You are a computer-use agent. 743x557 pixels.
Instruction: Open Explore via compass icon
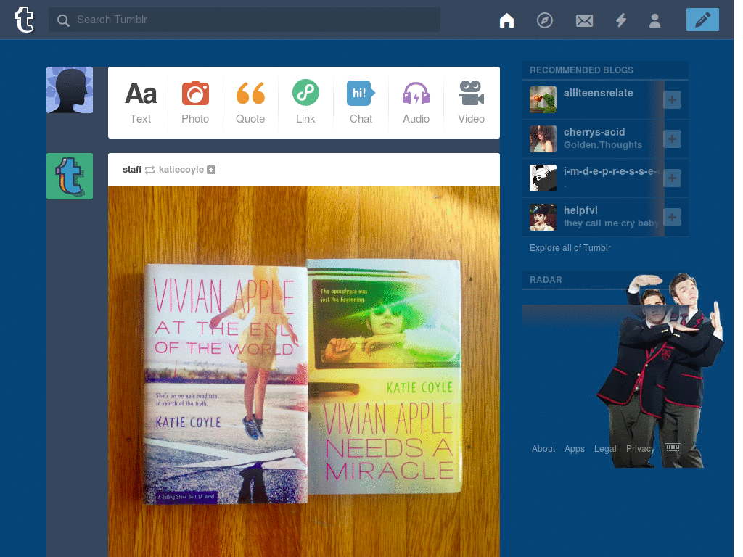(x=544, y=20)
